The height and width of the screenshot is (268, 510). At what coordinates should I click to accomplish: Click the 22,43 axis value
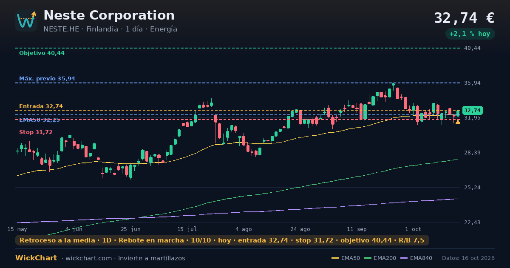[472, 222]
